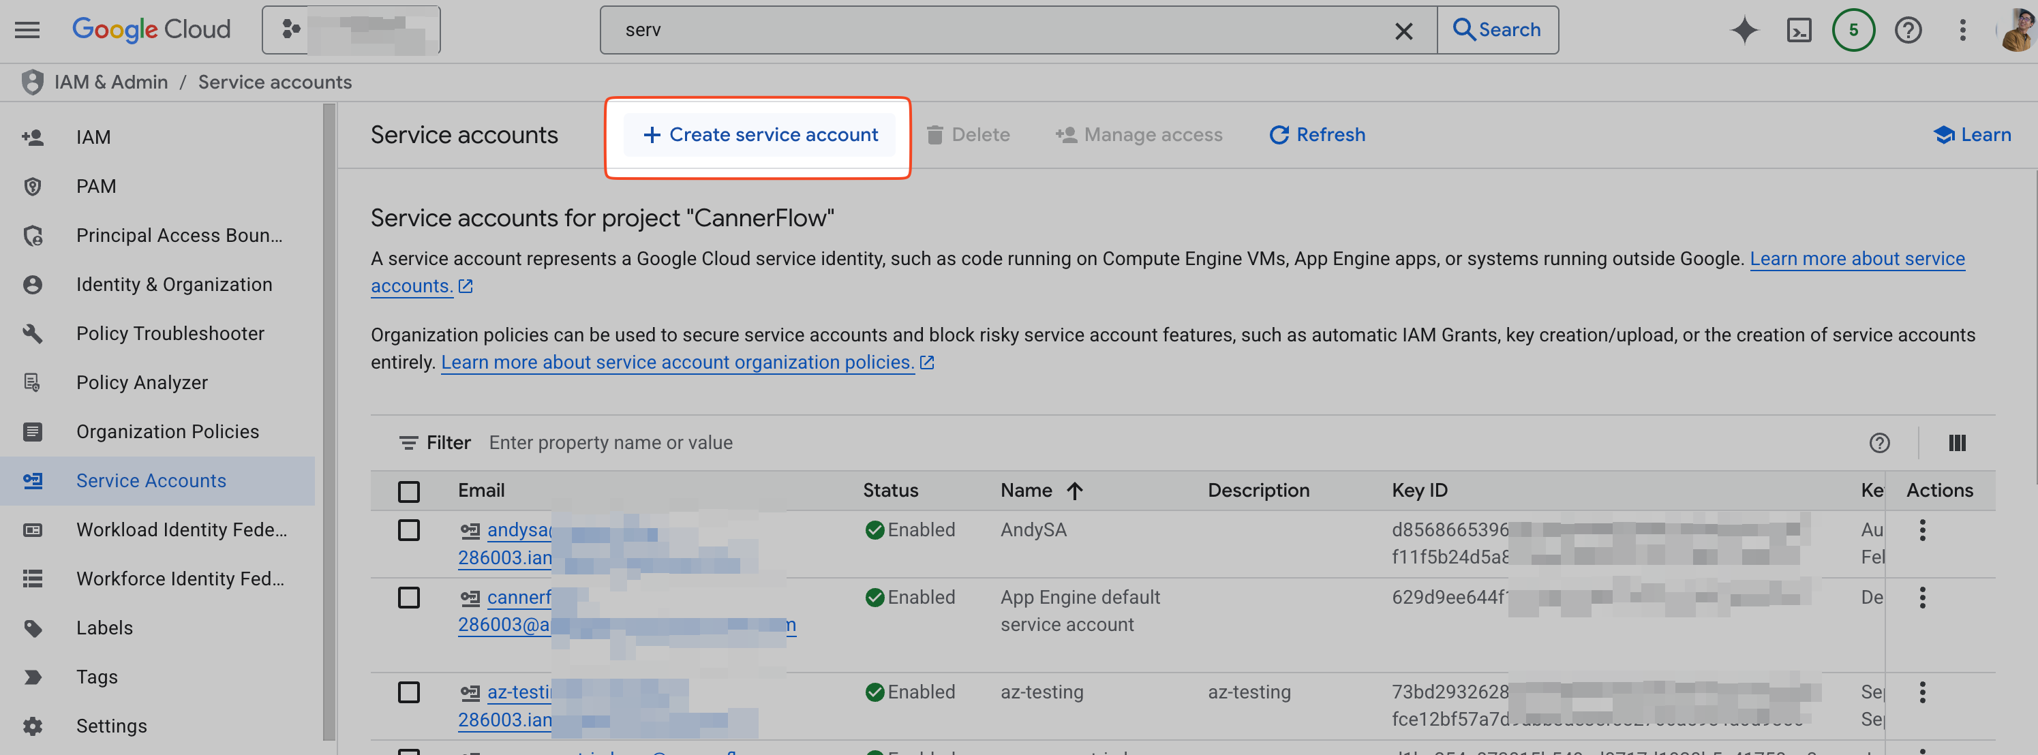Click the Filter property input field
The height and width of the screenshot is (755, 2038).
click(611, 443)
